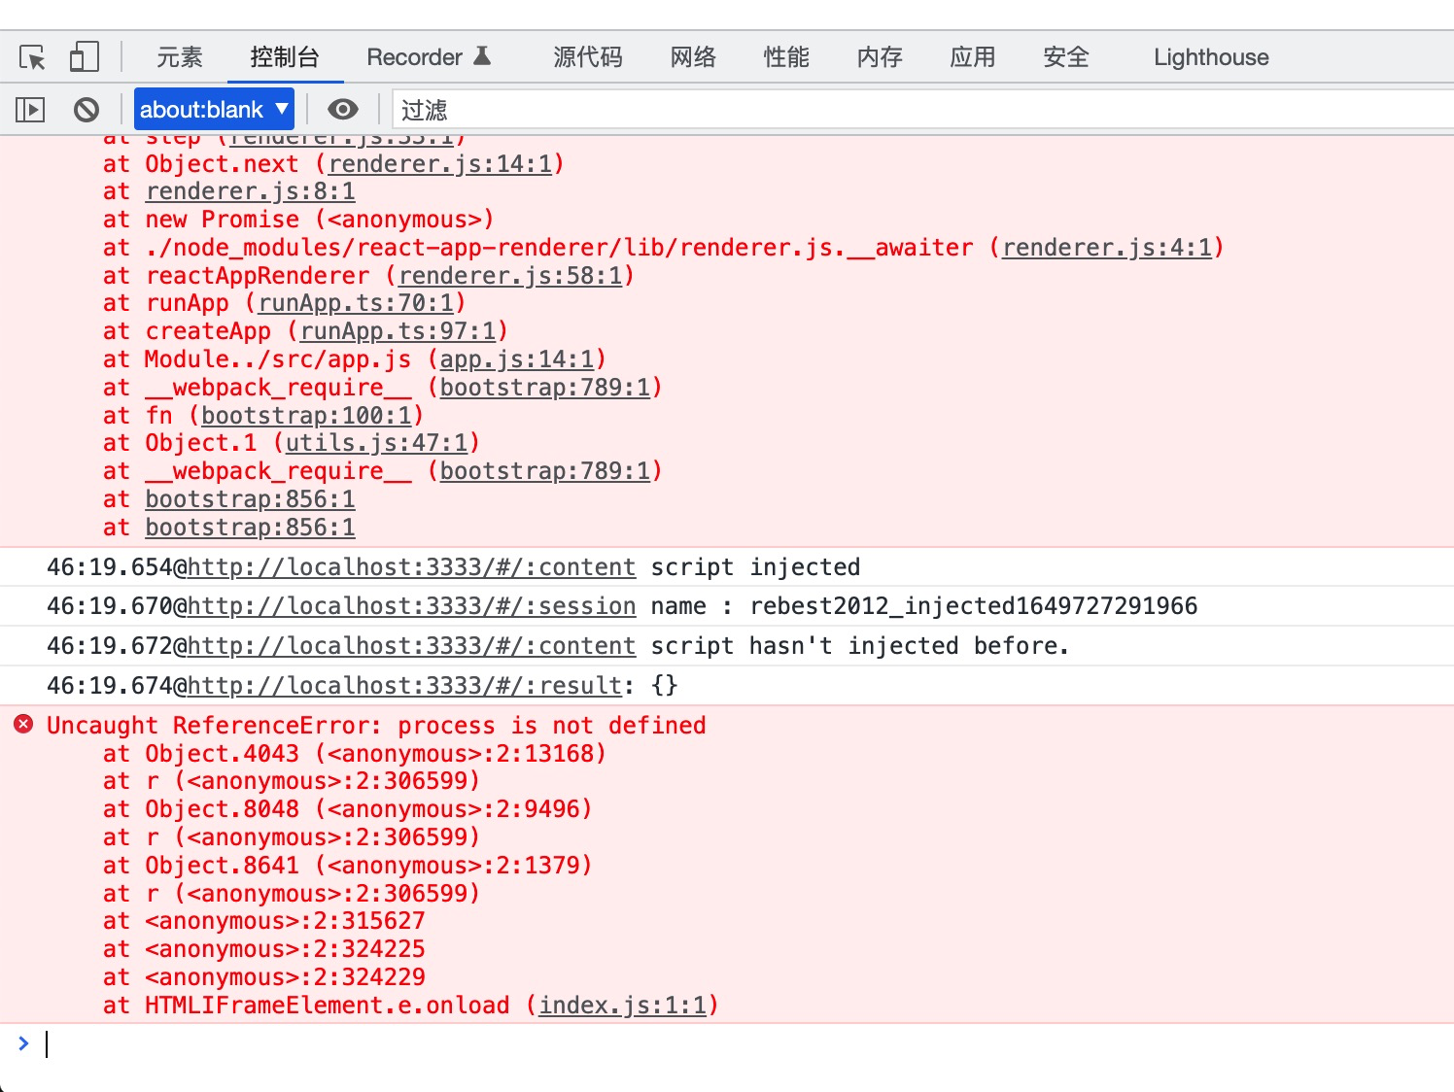1454x1092 pixels.
Task: Open the about:blank context dropdown
Action: [x=214, y=109]
